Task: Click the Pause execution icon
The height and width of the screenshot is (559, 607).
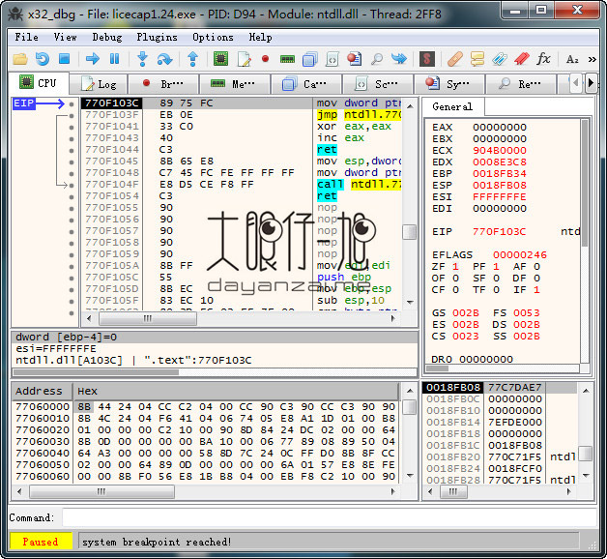Action: coord(115,59)
